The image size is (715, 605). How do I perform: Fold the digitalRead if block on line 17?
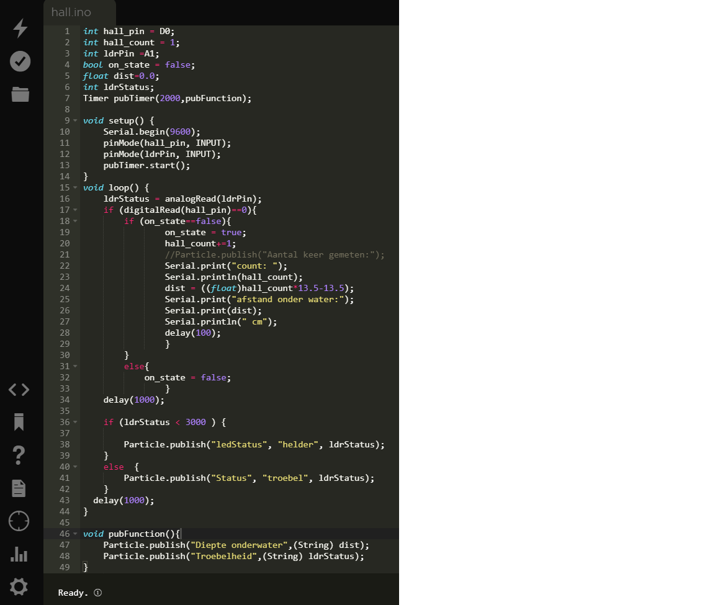[x=74, y=210]
